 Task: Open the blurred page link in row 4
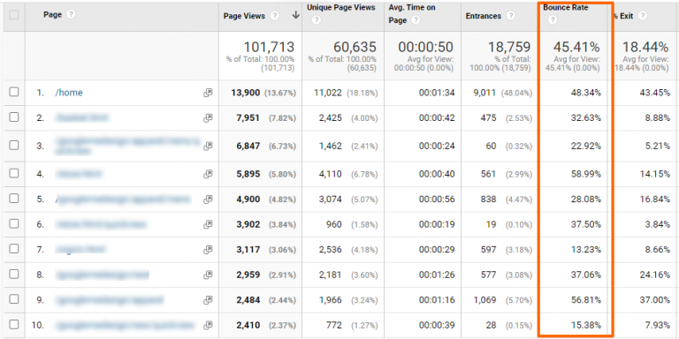79,174
